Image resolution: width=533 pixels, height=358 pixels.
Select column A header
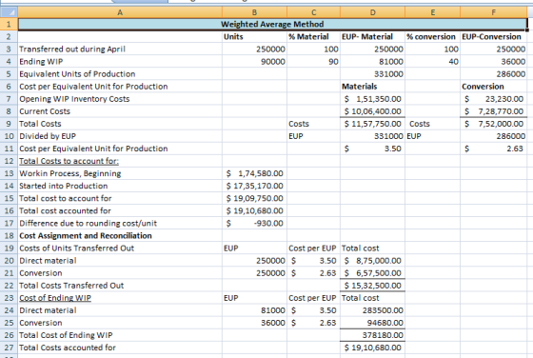pyautogui.click(x=120, y=12)
